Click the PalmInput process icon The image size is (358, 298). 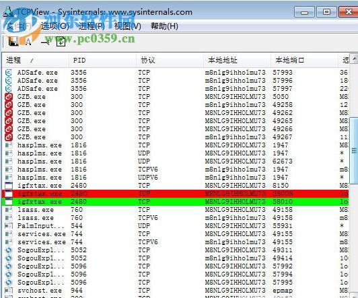click(9, 226)
